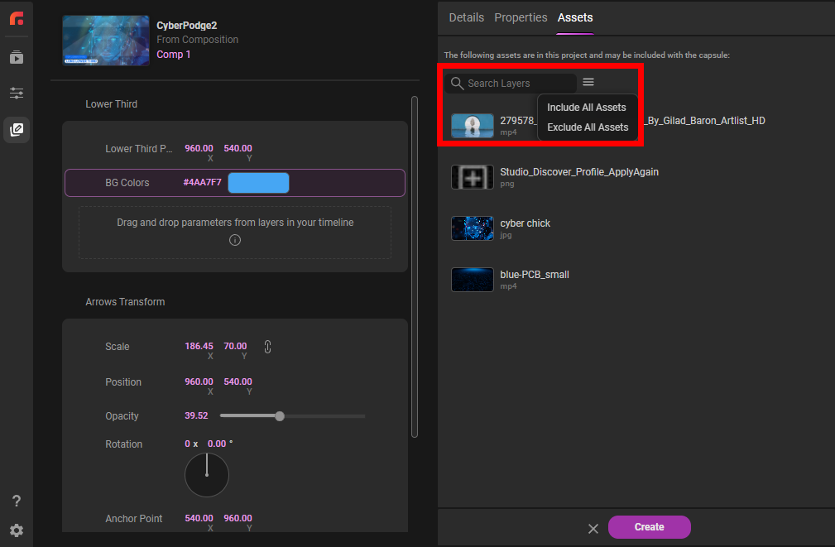Open the hamburger menu next to Search Layers

588,82
